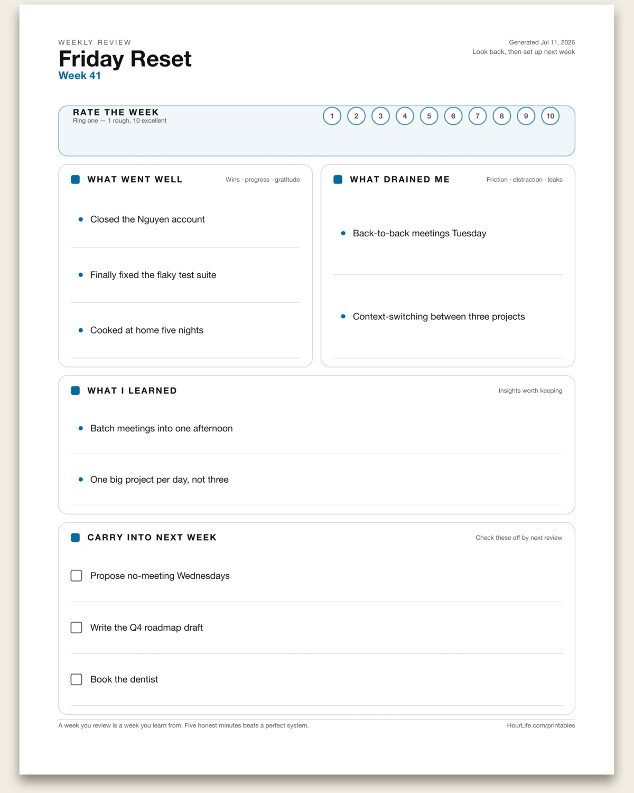
Task: Select 'Back-to-back meetings Tuesday' entry
Action: click(419, 234)
